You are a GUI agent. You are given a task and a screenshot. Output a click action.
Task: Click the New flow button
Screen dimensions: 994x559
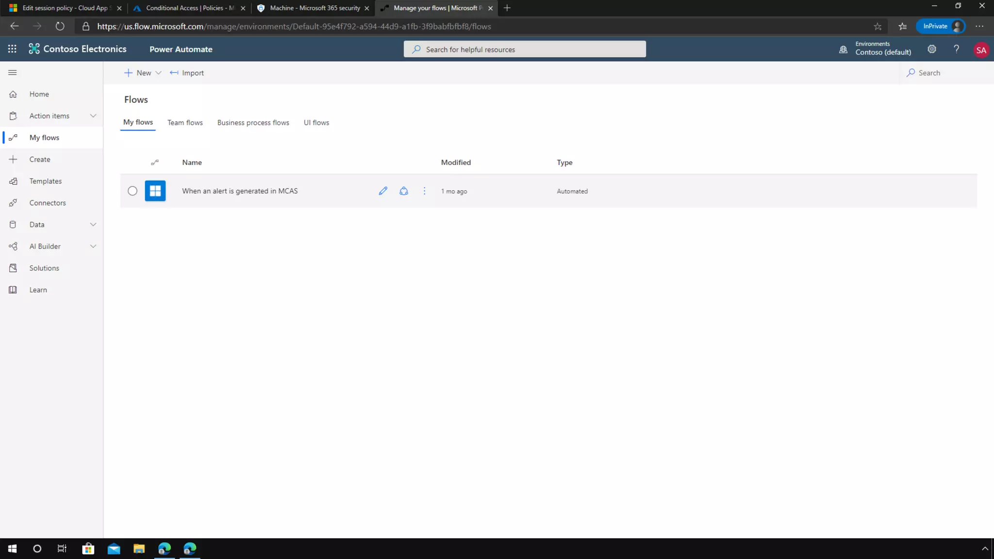[138, 73]
